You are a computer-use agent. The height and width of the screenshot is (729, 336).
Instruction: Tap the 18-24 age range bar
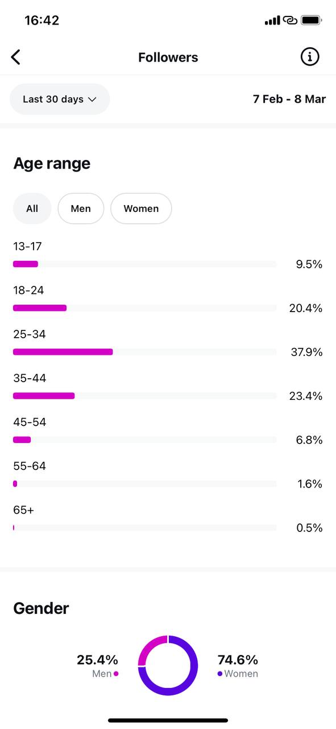click(145, 308)
